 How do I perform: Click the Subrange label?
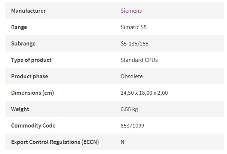(23, 44)
